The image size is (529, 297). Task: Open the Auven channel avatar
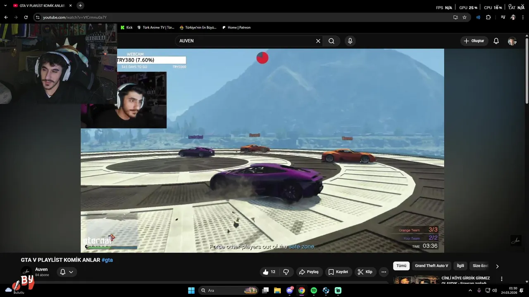coord(26,272)
